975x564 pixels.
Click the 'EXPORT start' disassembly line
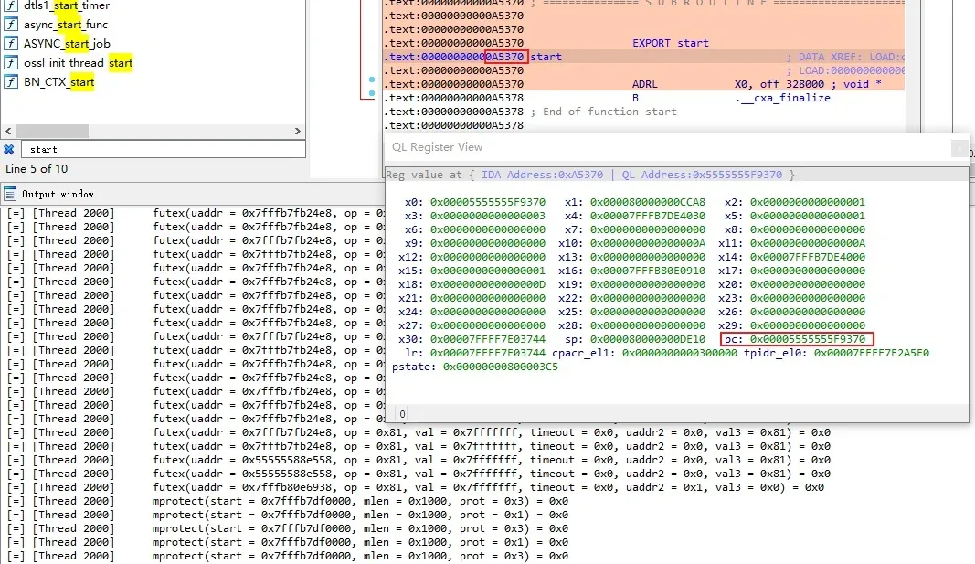pyautogui.click(x=671, y=43)
